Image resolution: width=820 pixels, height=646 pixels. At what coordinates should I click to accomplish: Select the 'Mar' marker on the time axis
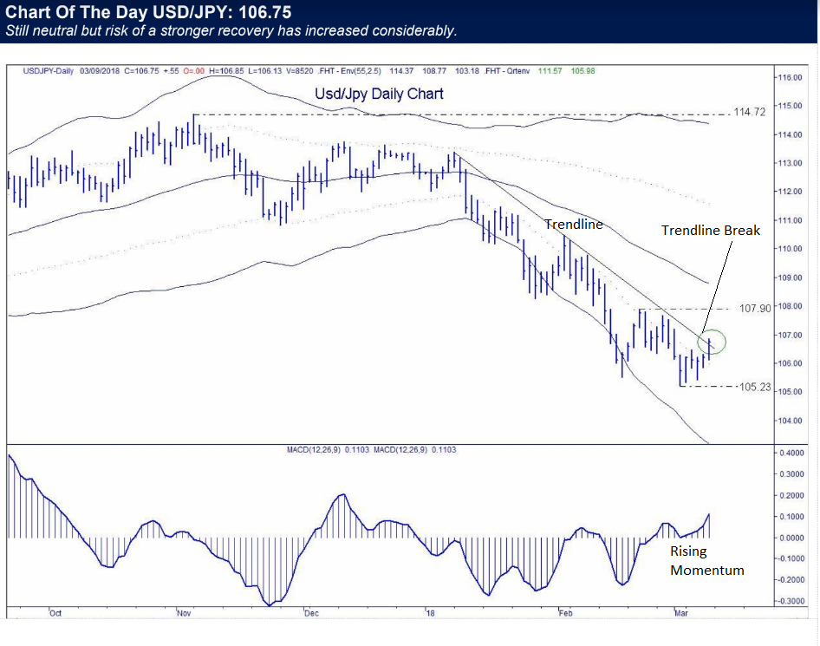(x=681, y=613)
